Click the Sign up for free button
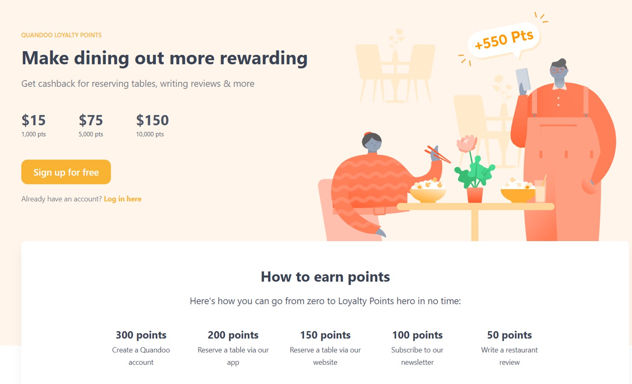Viewport: 632px width, 384px height. [x=66, y=172]
